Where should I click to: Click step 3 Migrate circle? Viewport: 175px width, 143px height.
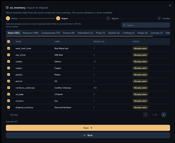(x=108, y=18)
